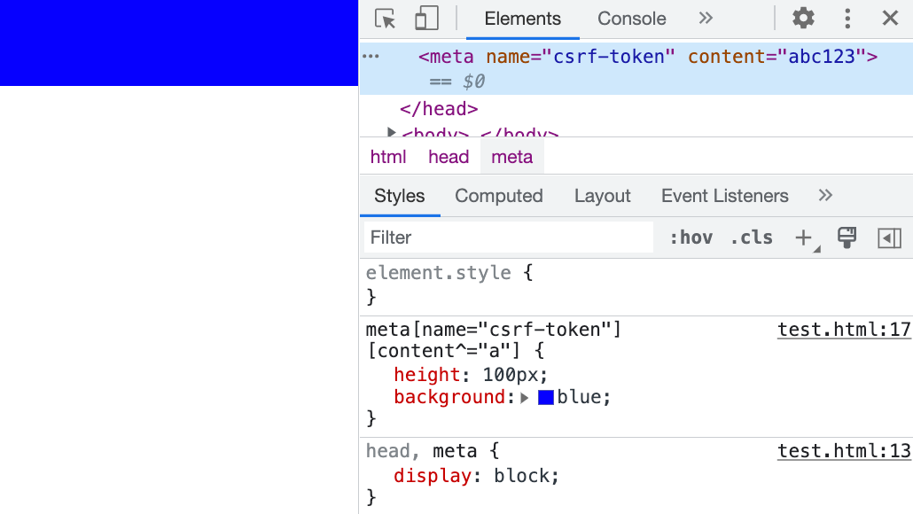Toggle the :hov element state panel
Image resolution: width=913 pixels, height=514 pixels.
tap(691, 238)
